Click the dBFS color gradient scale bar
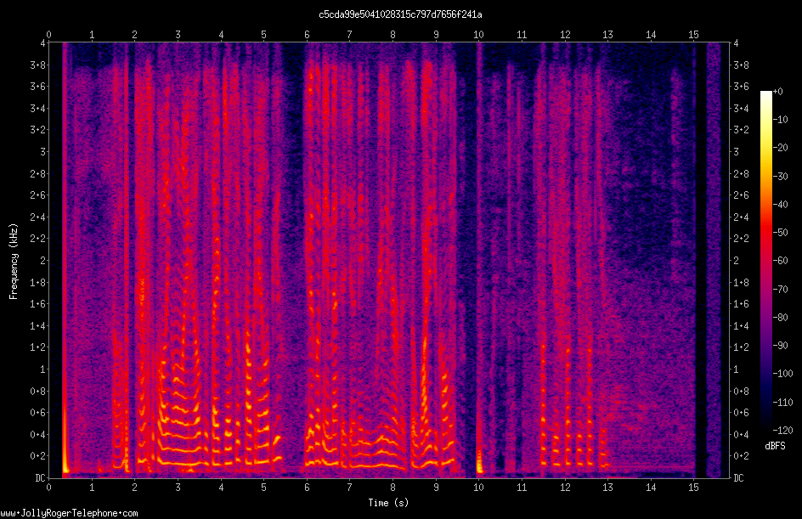Image resolution: width=802 pixels, height=519 pixels. click(x=765, y=261)
